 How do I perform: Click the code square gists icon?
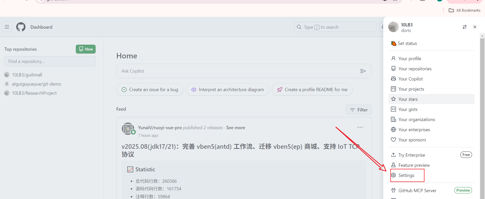tap(393, 109)
